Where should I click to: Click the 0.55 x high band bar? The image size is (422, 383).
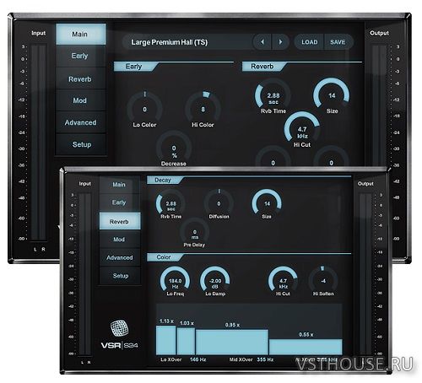306,347
